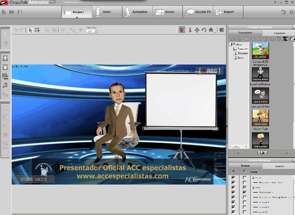Switch to Template tab in Content Manager
Image resolution: width=295 pixels, height=215 pixels.
click(245, 33)
